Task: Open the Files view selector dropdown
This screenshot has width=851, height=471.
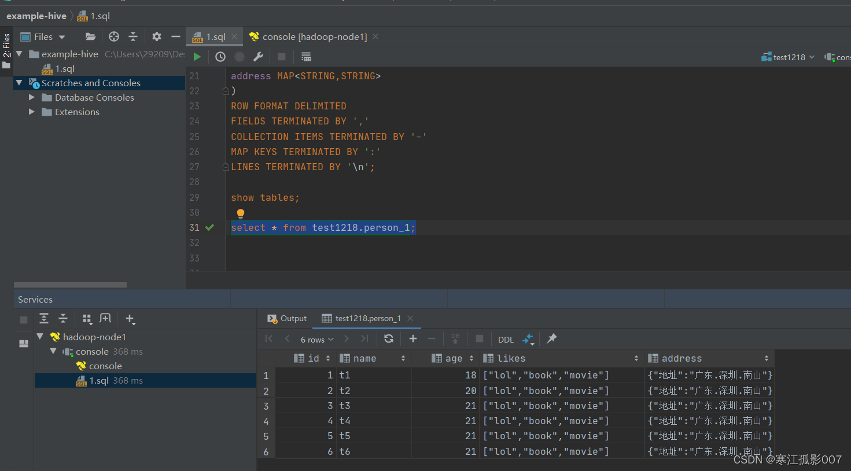Action: [x=43, y=36]
